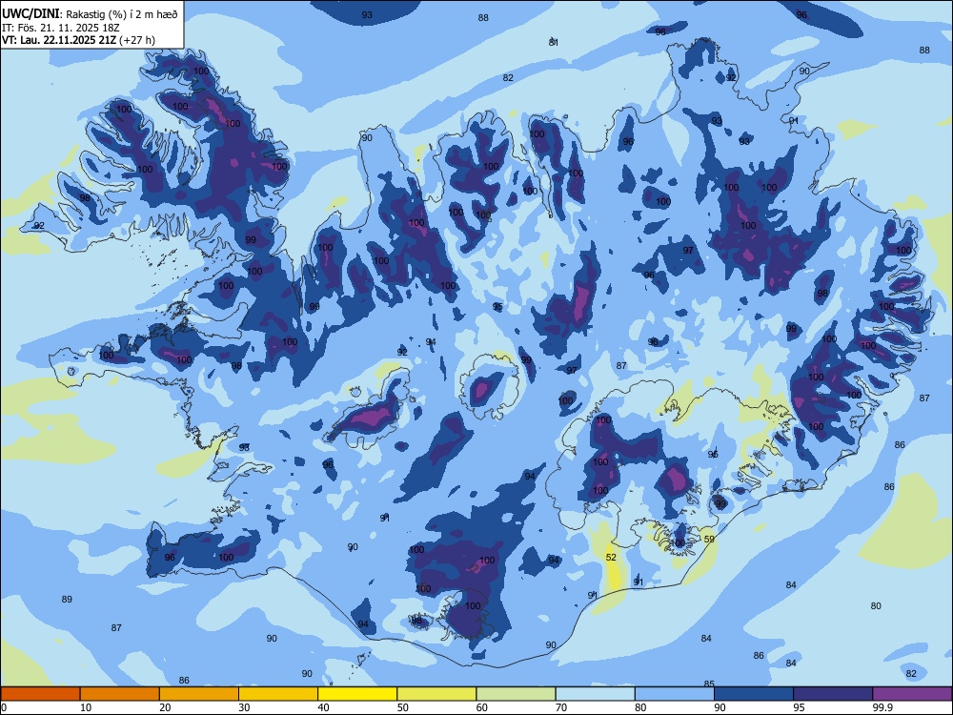This screenshot has width=953, height=715.
Task: Select the medium blue 80–90 legend swatch
Action: (x=675, y=694)
